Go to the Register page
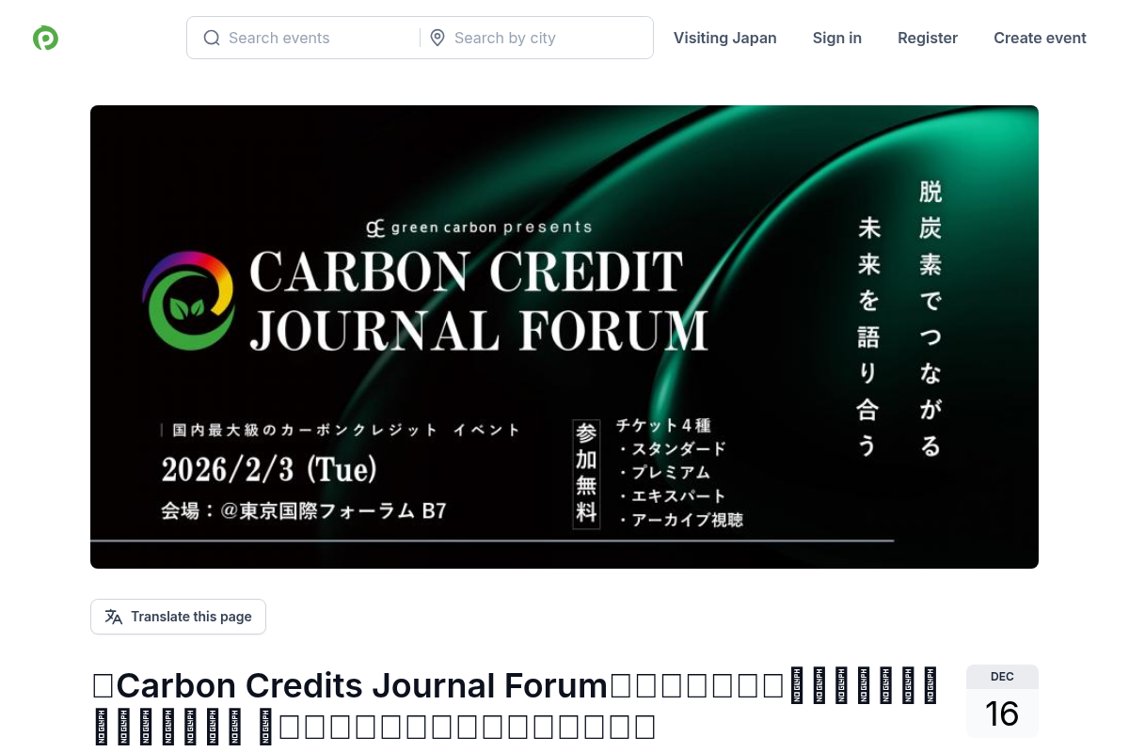 [927, 38]
